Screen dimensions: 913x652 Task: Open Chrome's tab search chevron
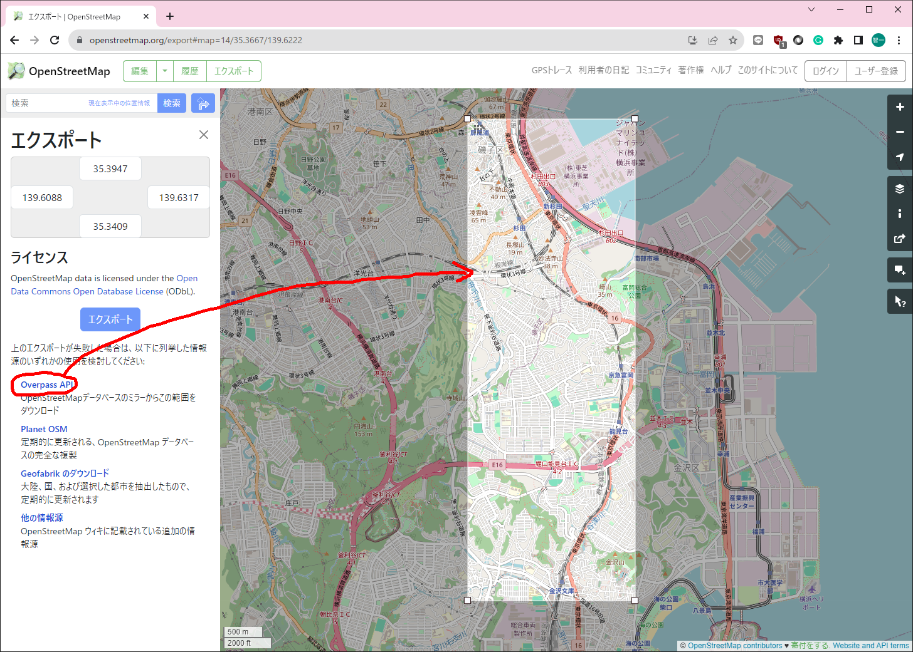811,9
